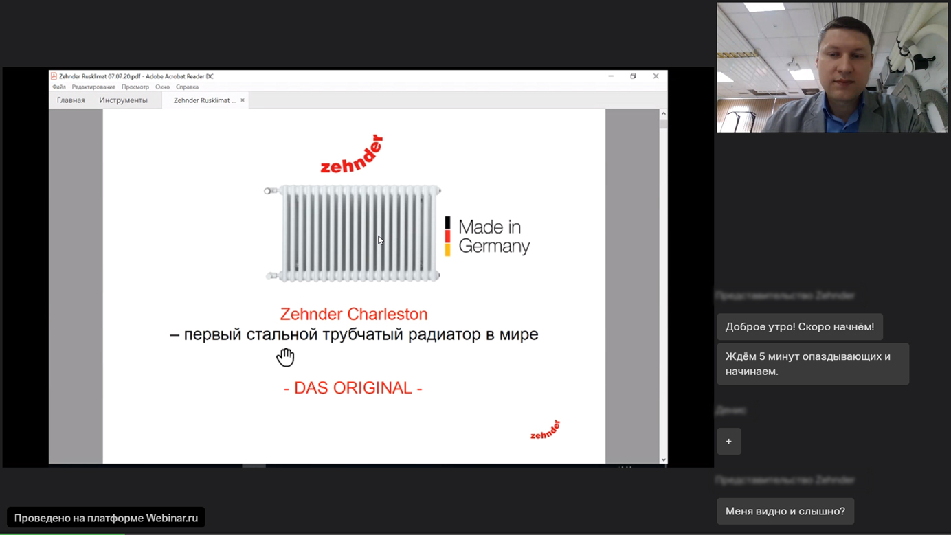
Task: Click the Adobe PDF icon in title bar
Action: tap(54, 76)
